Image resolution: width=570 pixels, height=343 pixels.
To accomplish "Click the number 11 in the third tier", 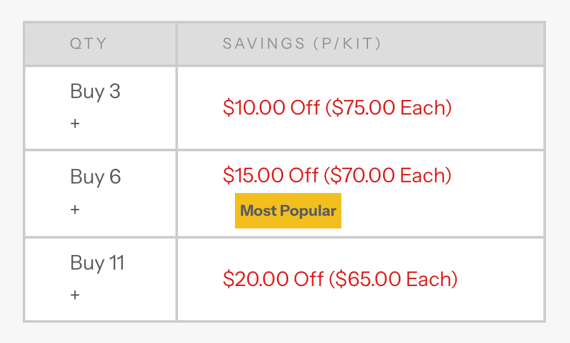I will (x=117, y=263).
